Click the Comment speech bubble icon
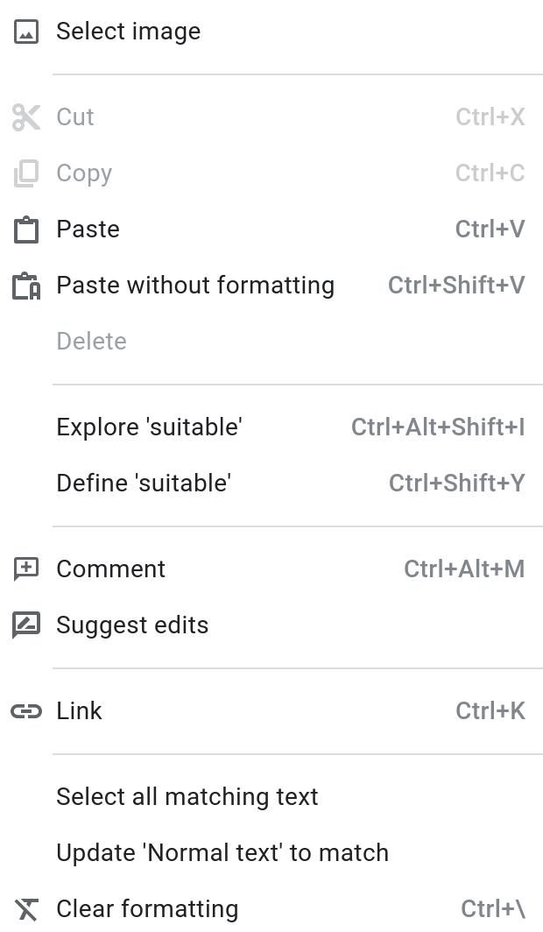 coord(26,568)
